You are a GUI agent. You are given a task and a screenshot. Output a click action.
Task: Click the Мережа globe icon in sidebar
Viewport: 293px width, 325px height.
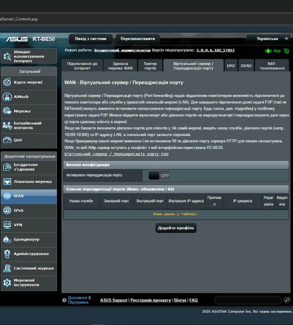7,111
